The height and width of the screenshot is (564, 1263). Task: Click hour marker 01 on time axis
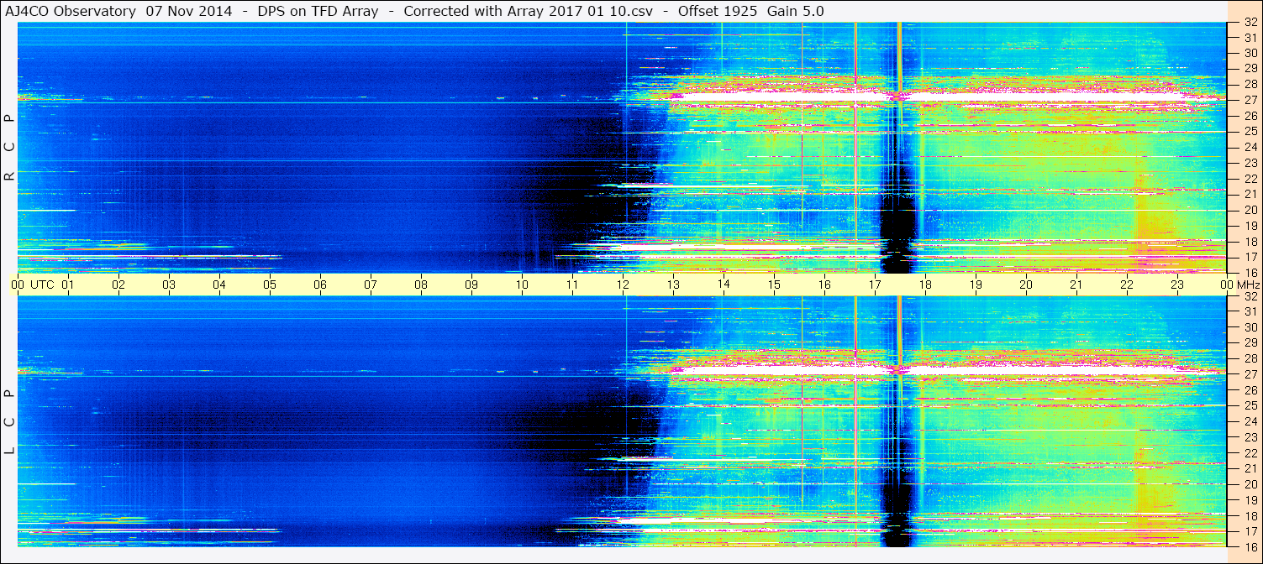click(68, 285)
